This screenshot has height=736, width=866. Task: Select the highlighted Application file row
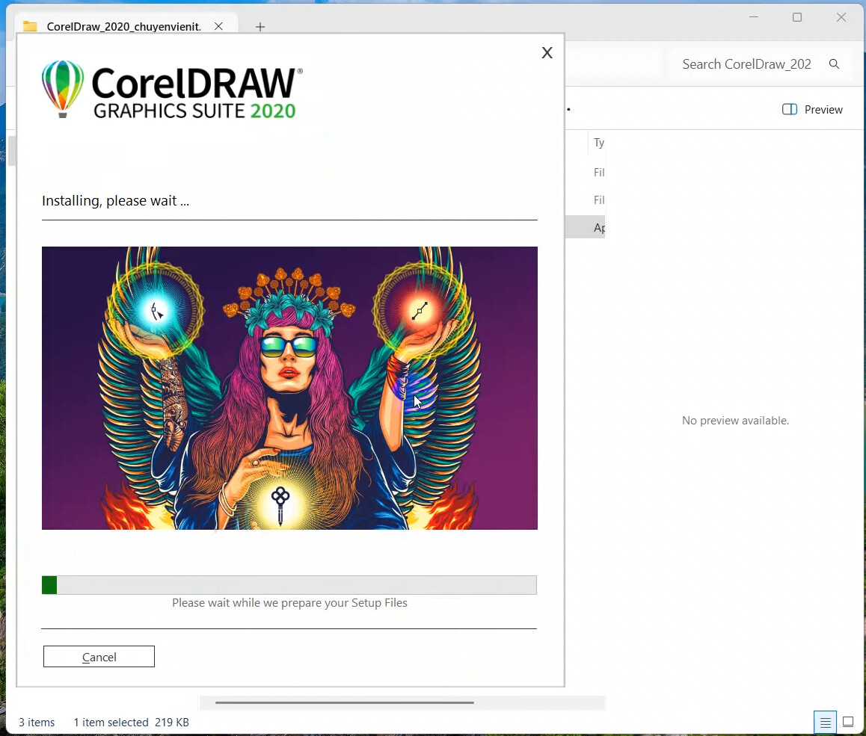pyautogui.click(x=598, y=227)
